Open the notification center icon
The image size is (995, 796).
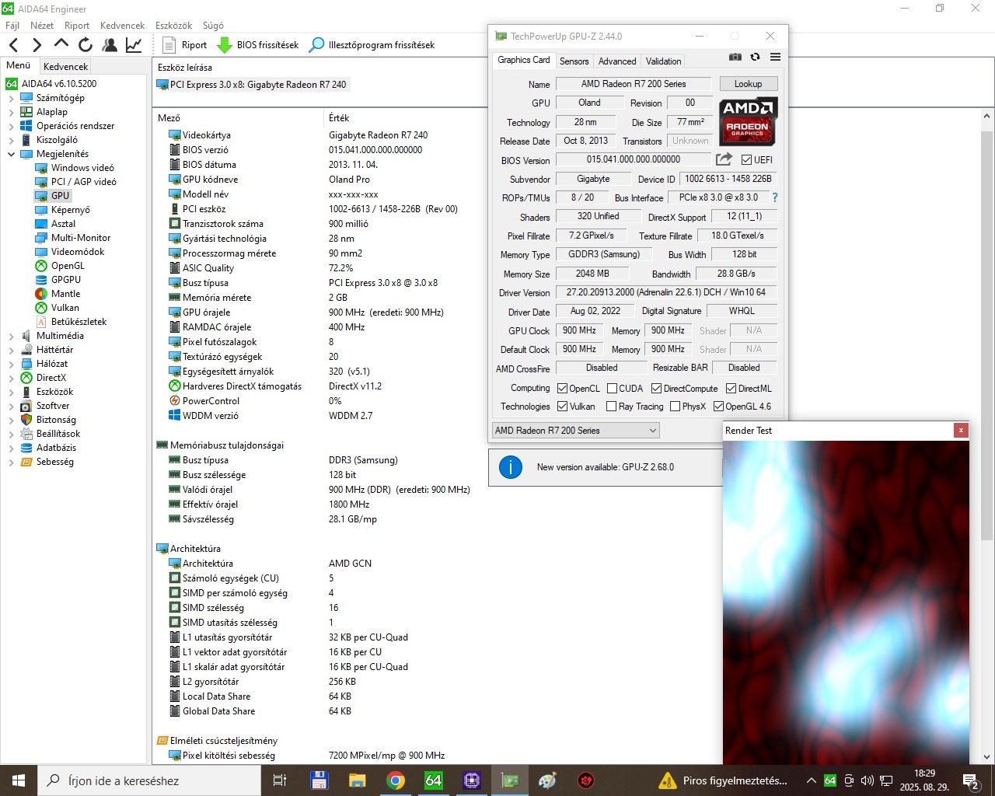tap(971, 780)
